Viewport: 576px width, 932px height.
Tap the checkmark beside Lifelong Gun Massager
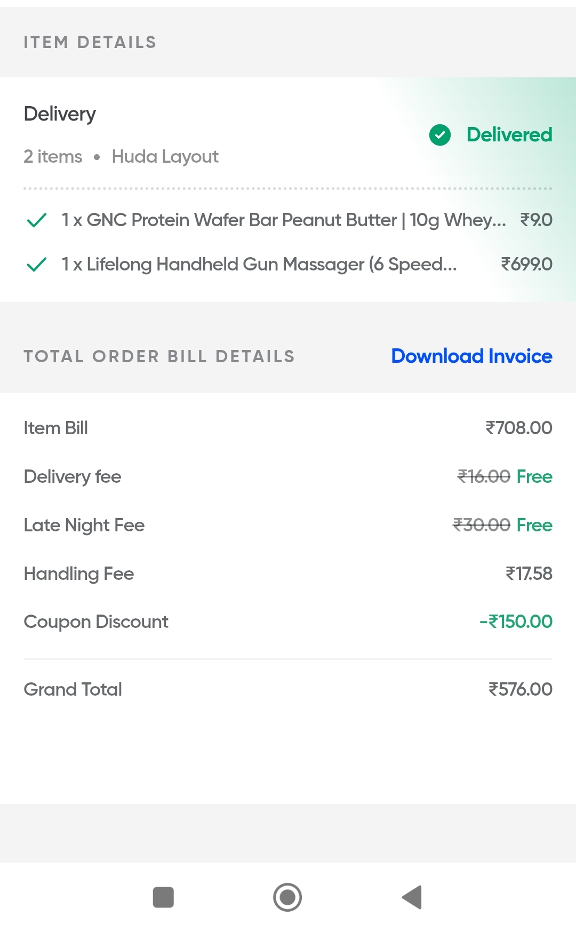tap(37, 264)
